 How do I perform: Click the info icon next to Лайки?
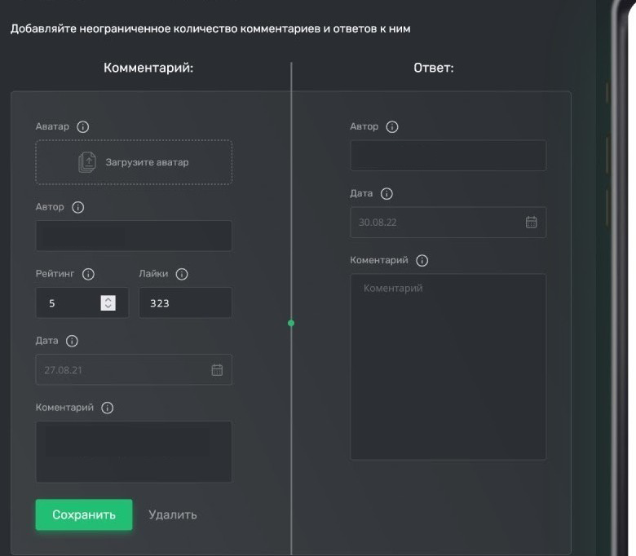point(182,274)
